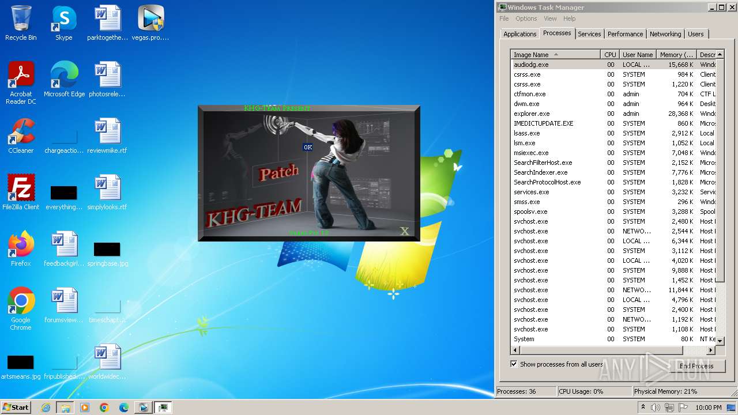The height and width of the screenshot is (415, 738).
Task: Sort processes by Image Name column
Action: [556, 55]
